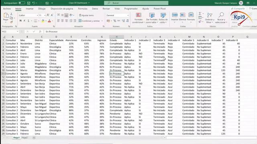The image size is (257, 144).
Task: Click the Increase decimal icon
Action: point(123,21)
